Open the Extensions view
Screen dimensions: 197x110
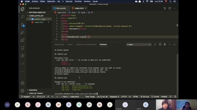point(22,40)
